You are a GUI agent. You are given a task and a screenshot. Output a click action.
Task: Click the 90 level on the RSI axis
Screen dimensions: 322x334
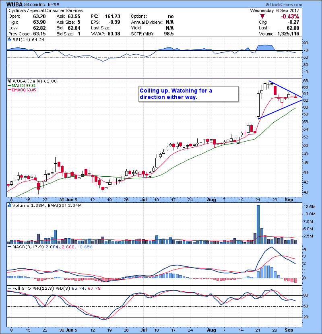(306, 43)
